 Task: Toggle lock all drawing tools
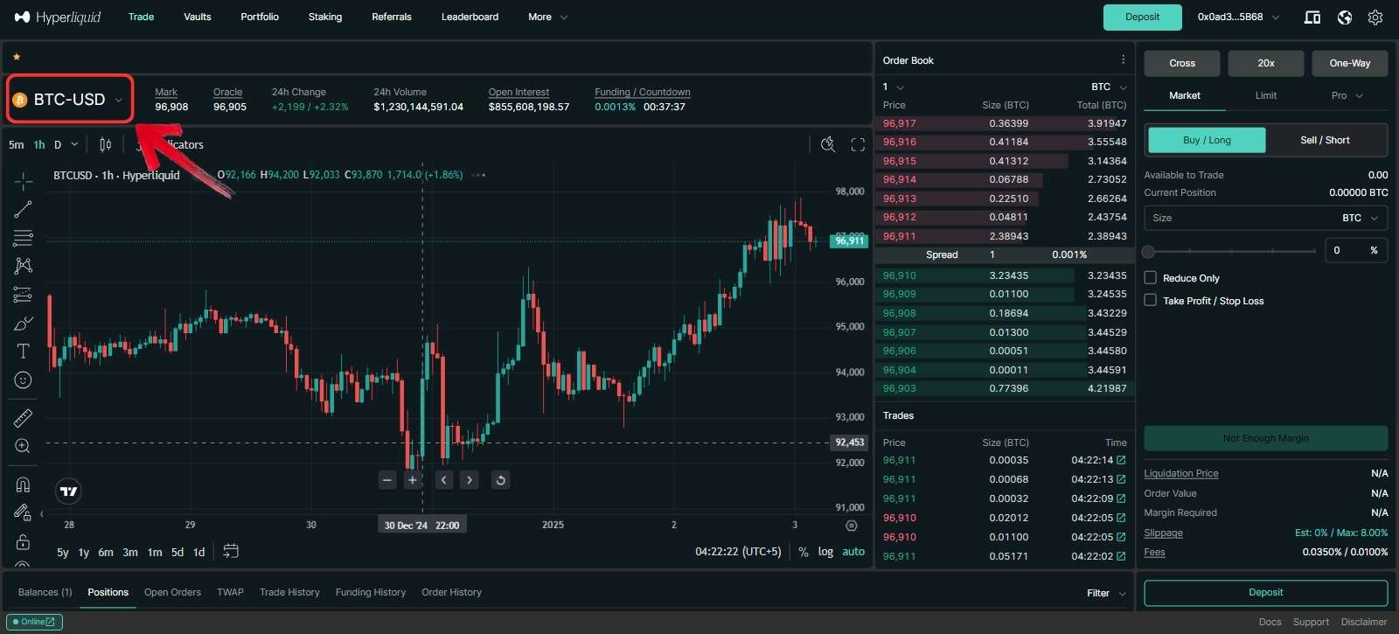pos(23,542)
